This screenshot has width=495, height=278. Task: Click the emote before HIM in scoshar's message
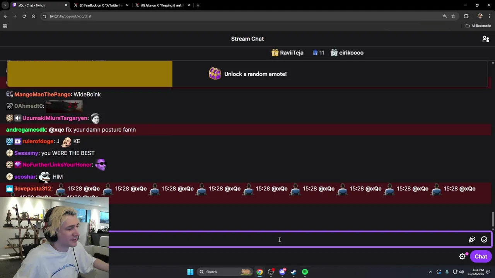(44, 177)
